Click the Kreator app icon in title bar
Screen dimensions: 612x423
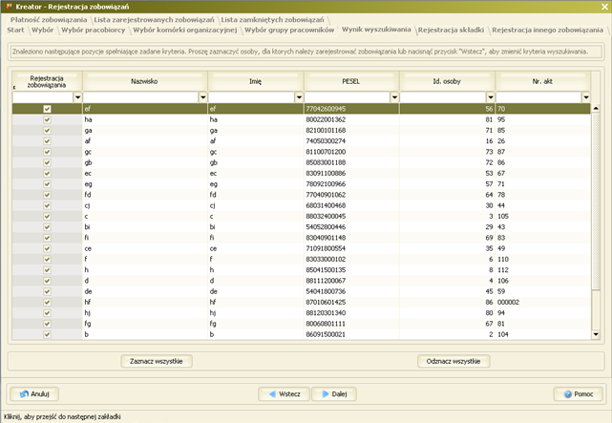[x=9, y=7]
